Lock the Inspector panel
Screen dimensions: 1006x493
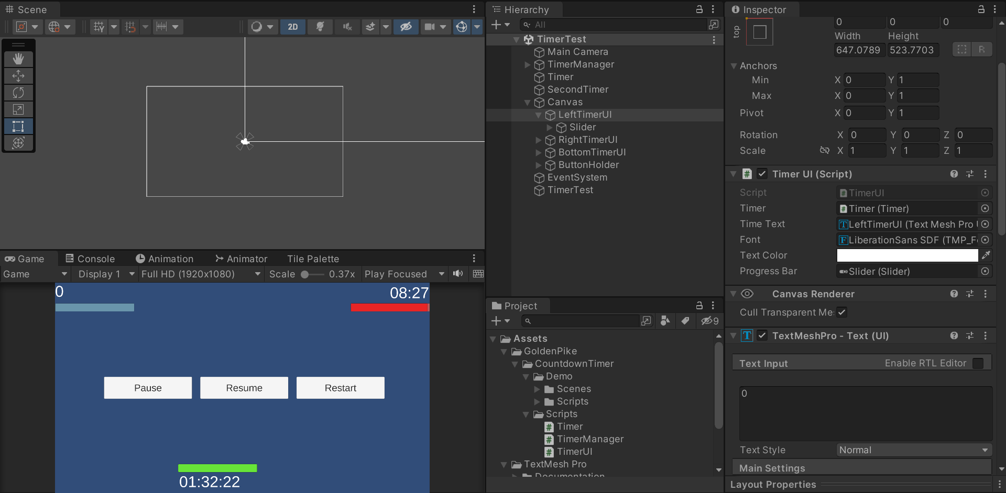point(980,9)
